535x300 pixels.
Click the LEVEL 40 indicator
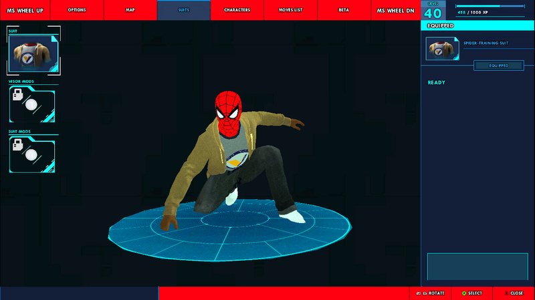pos(433,11)
